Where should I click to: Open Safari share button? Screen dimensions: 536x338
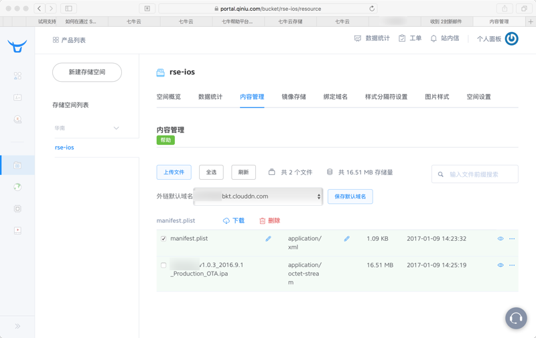click(x=505, y=8)
